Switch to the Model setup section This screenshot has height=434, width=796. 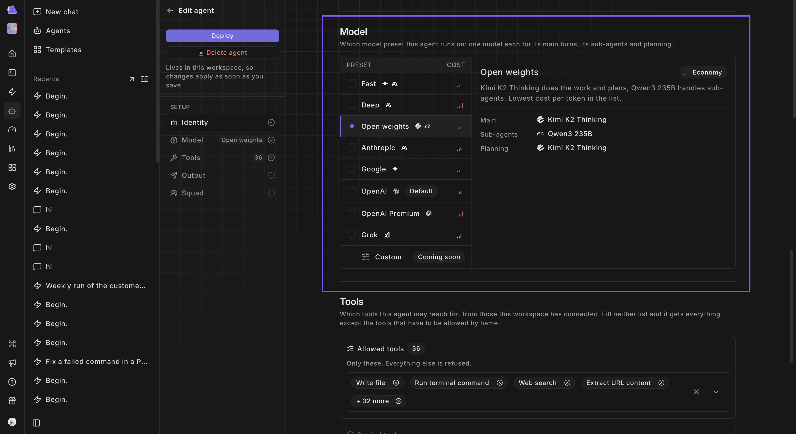222,140
